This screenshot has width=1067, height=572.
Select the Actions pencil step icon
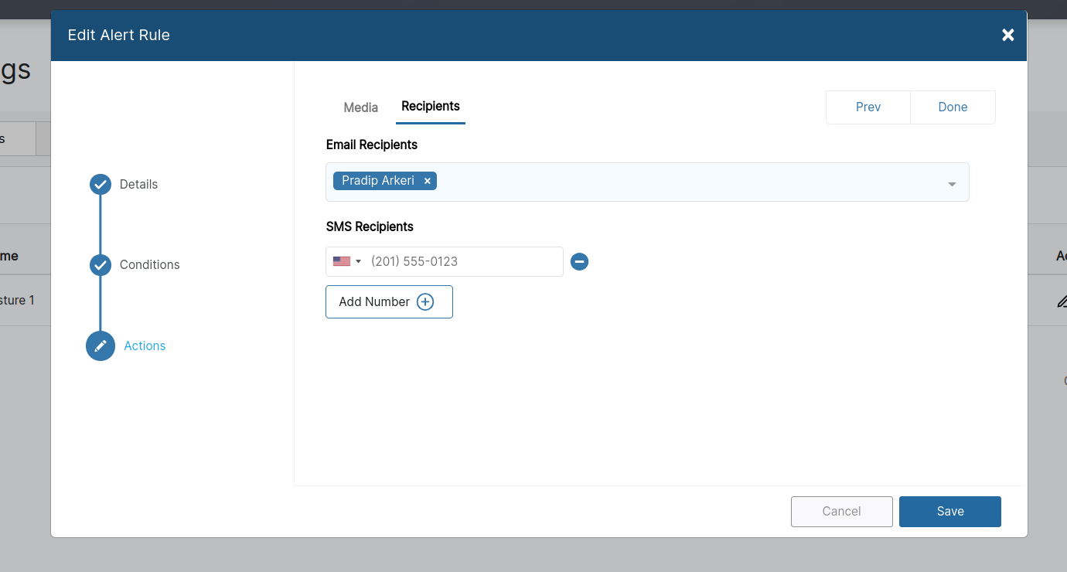[x=100, y=346]
